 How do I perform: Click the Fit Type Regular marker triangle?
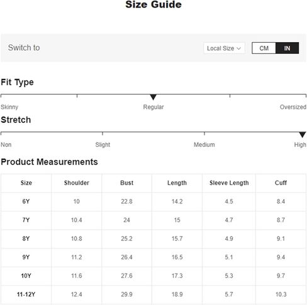coord(153,97)
